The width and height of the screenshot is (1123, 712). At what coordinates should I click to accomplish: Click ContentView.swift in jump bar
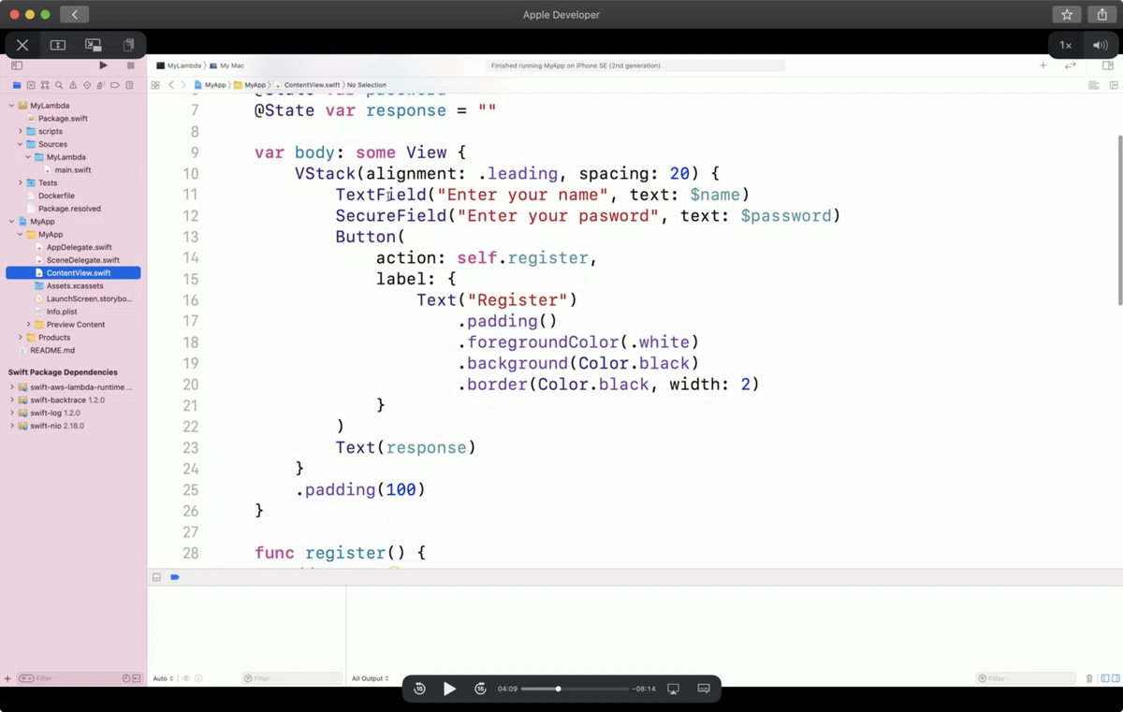click(x=308, y=85)
